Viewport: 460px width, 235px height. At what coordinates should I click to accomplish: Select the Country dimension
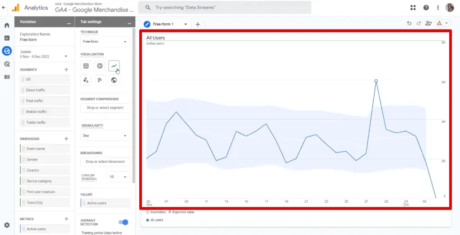pos(45,170)
